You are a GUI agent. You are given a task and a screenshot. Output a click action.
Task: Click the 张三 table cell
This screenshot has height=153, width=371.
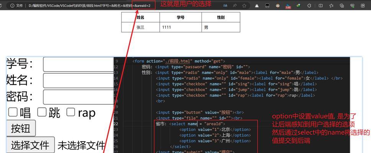click(141, 27)
